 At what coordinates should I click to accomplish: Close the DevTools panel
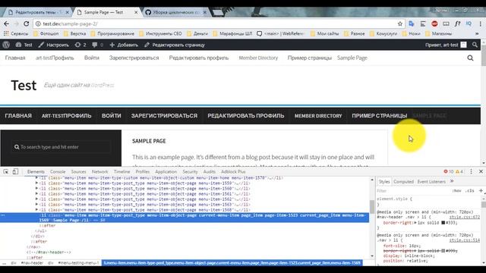coord(481,171)
